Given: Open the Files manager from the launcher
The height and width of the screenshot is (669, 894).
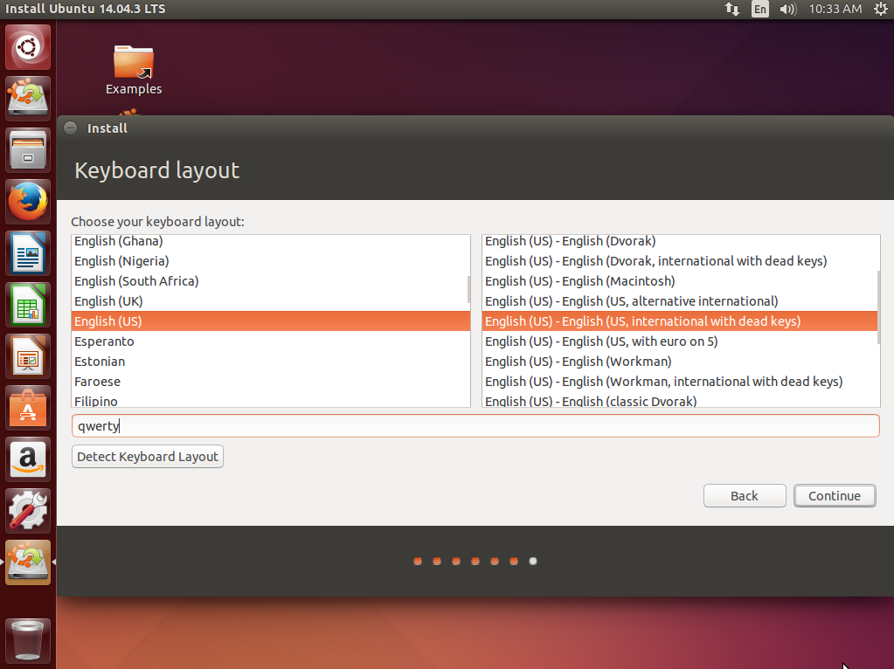Looking at the screenshot, I should click(28, 150).
